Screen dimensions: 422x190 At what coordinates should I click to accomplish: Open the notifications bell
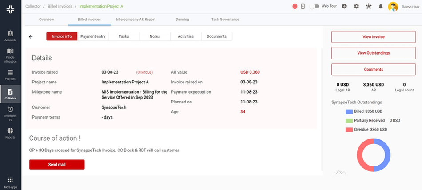tap(381, 7)
